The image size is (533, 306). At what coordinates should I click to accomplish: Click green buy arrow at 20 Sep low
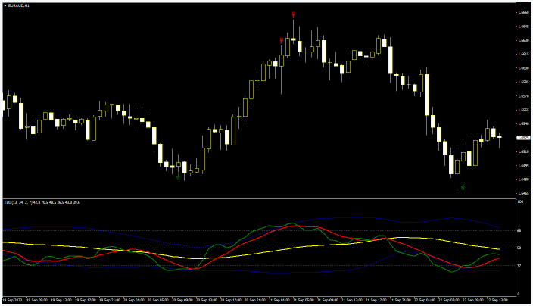(x=178, y=177)
